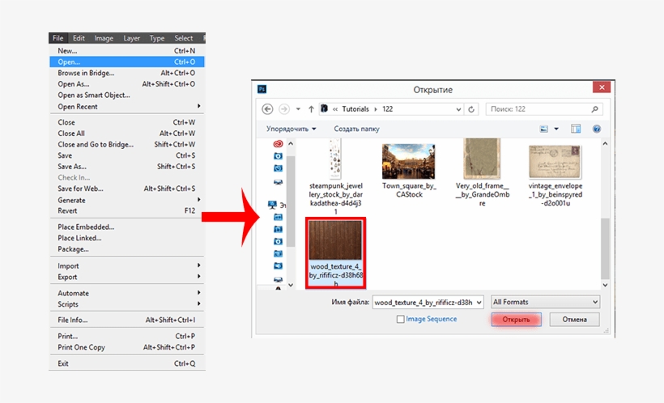Open the Упорядочить dropdown menu
664x403 pixels.
click(292, 129)
